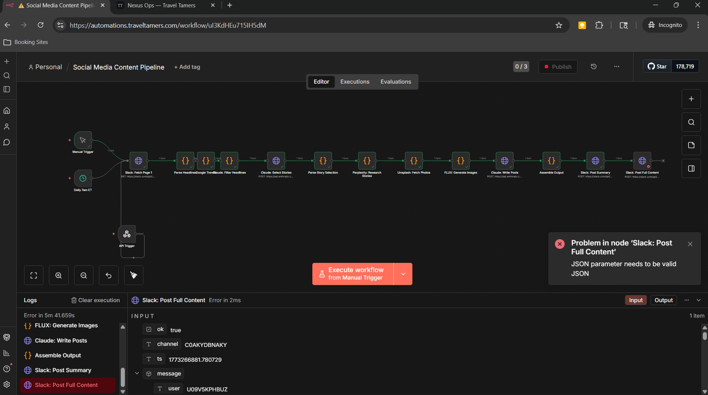Select the API Trigger webhook node
The height and width of the screenshot is (395, 708).
coord(127,234)
